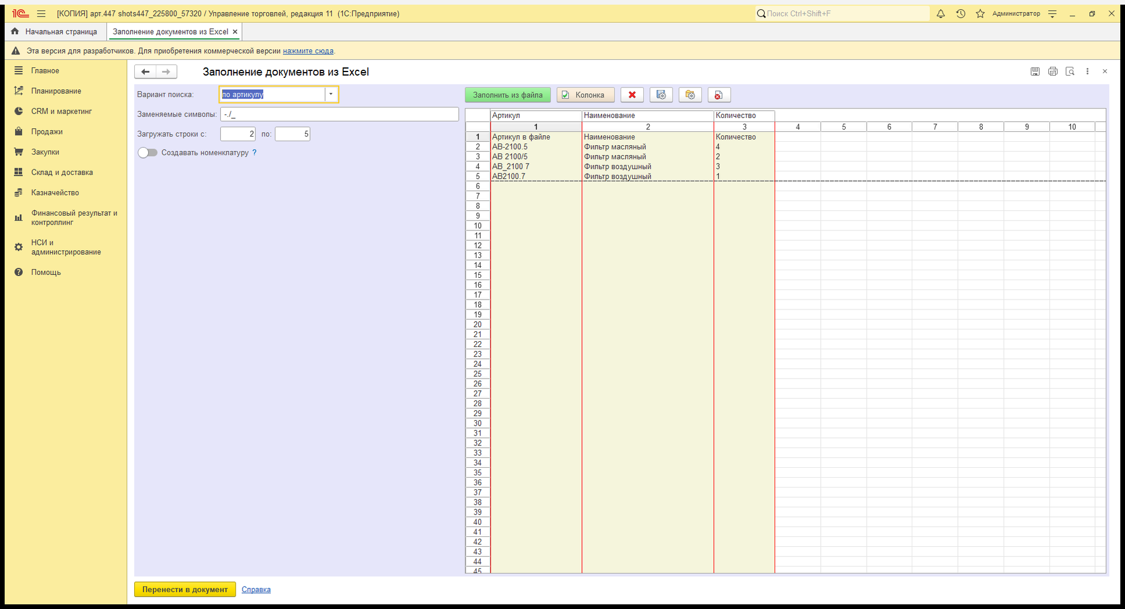Click the save diskette icon in form header
Viewport: 1125px width, 609px height.
pos(1035,72)
